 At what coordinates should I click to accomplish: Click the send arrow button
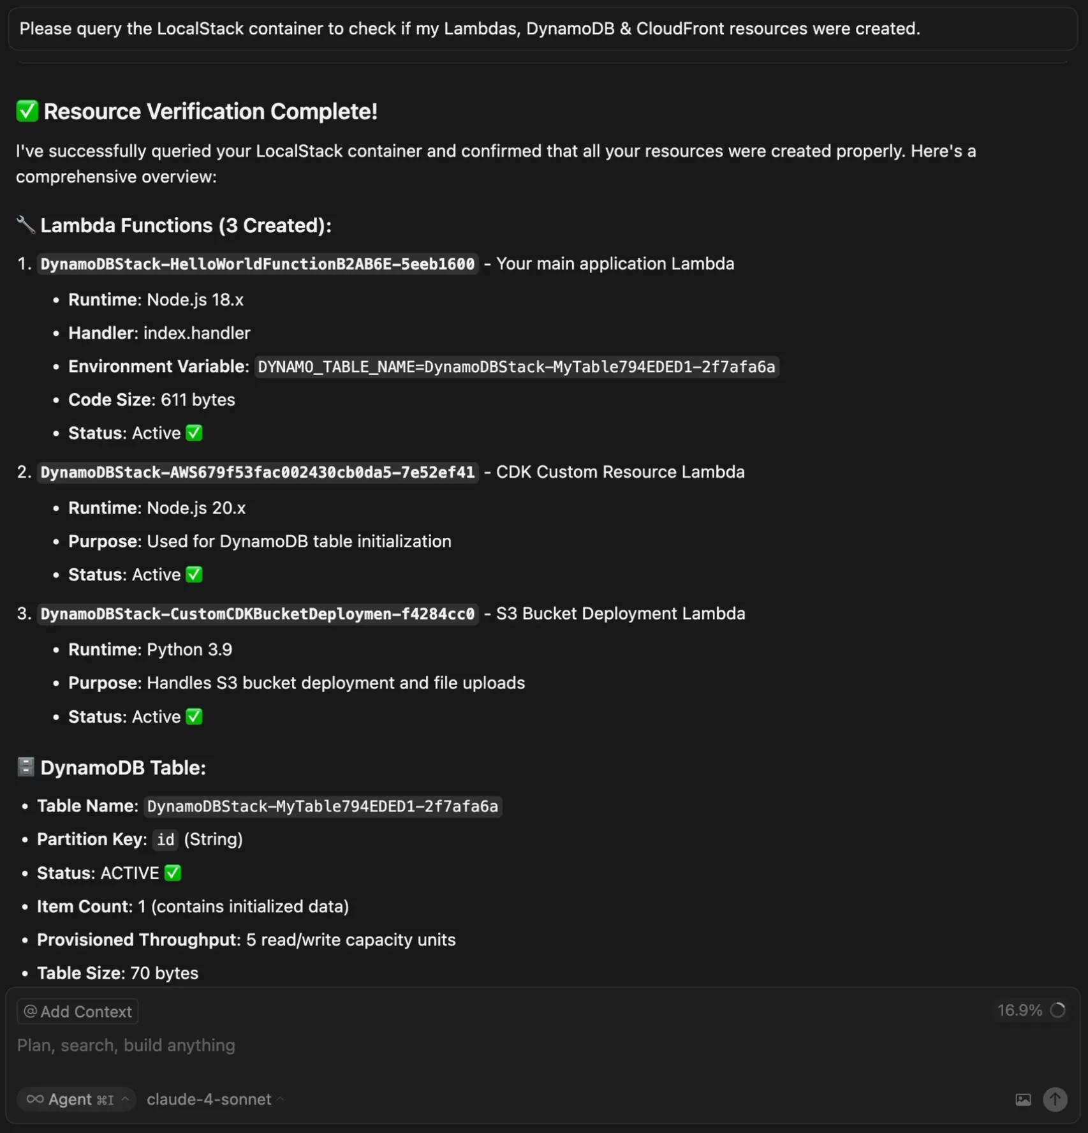click(1054, 1099)
